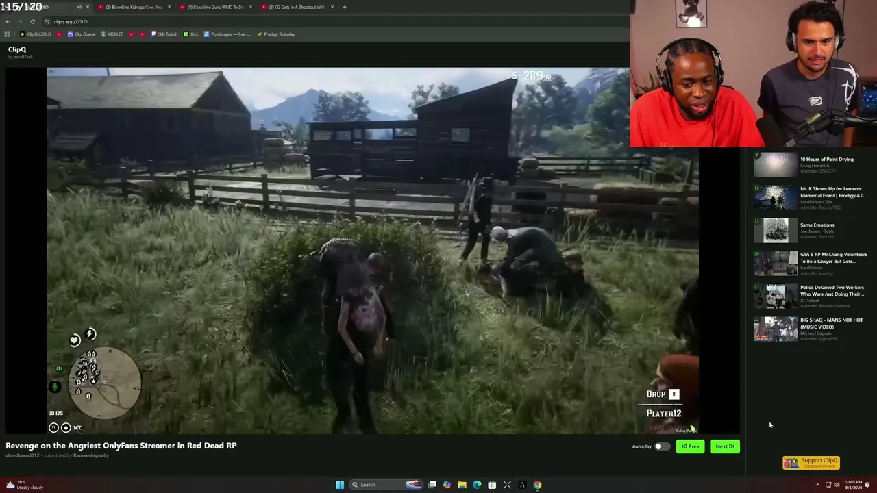Click the clip title 'Revenge on the Angriest OnlyFans Streamer'
877x493 pixels.
[x=121, y=446]
